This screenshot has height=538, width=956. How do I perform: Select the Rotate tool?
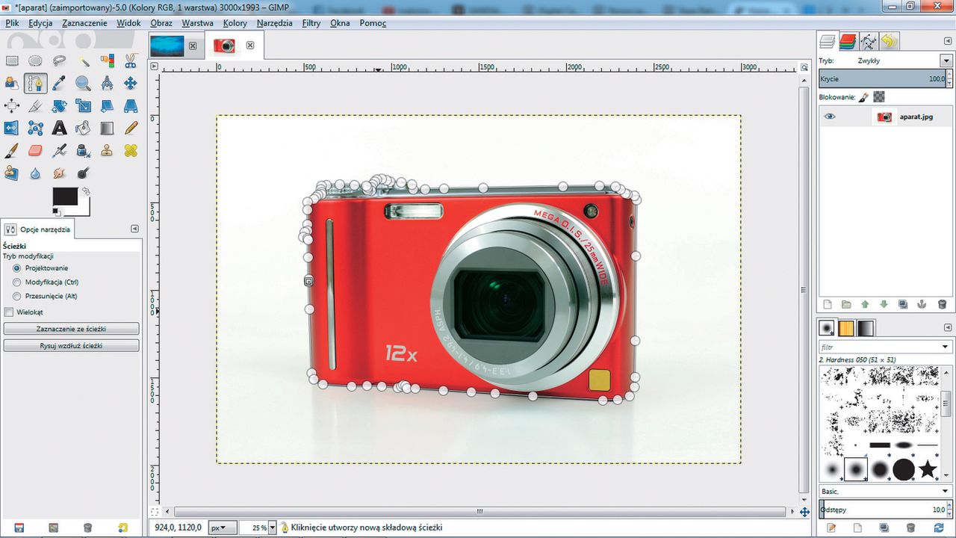pyautogui.click(x=59, y=105)
